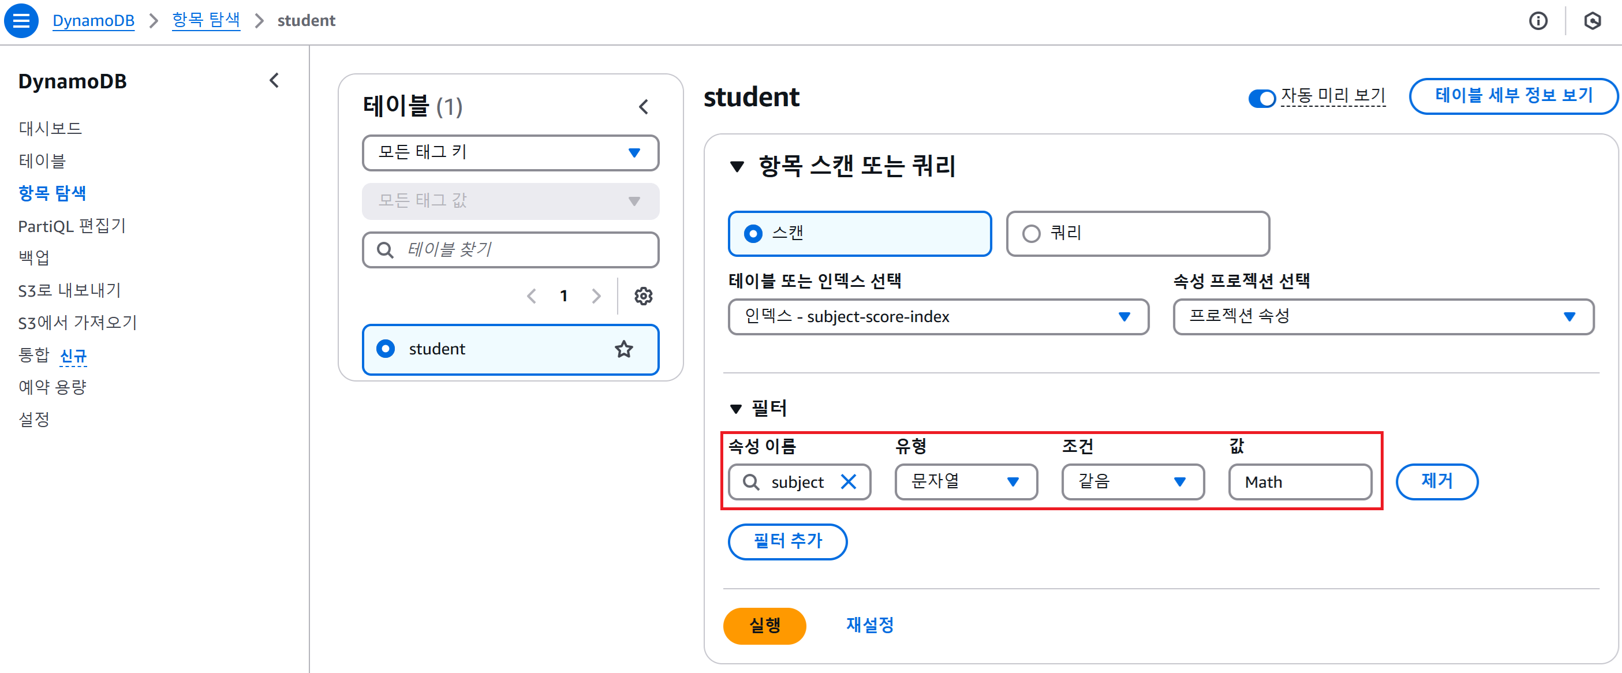Favorite the student table with star
Viewport: 1622px width, 673px height.
[x=623, y=349]
